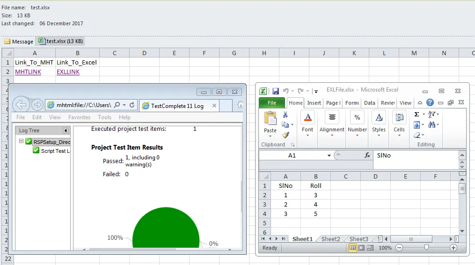Open the Name Box dropdown arrow

click(x=329, y=156)
